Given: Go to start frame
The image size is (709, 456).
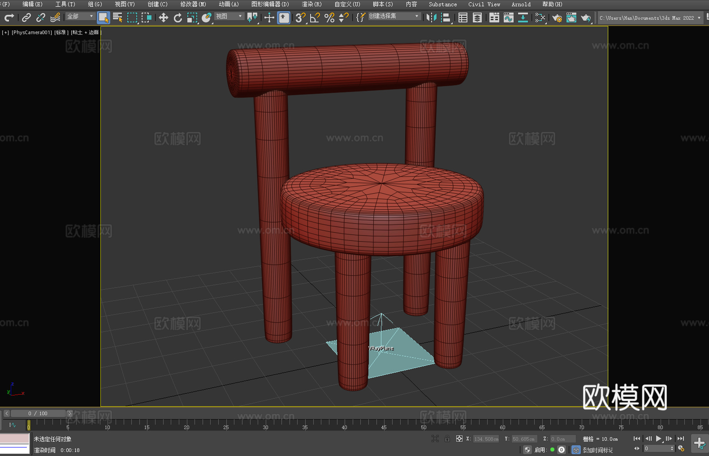Looking at the screenshot, I should (x=637, y=439).
